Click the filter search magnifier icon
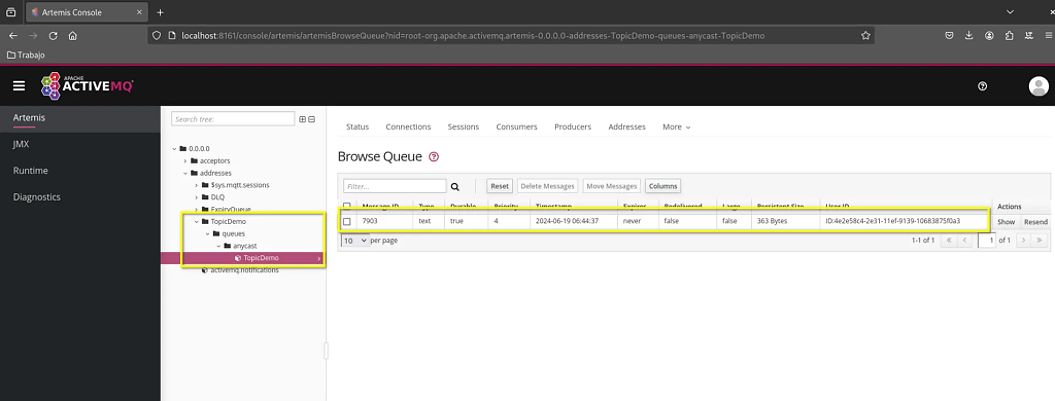1055x401 pixels. click(455, 187)
